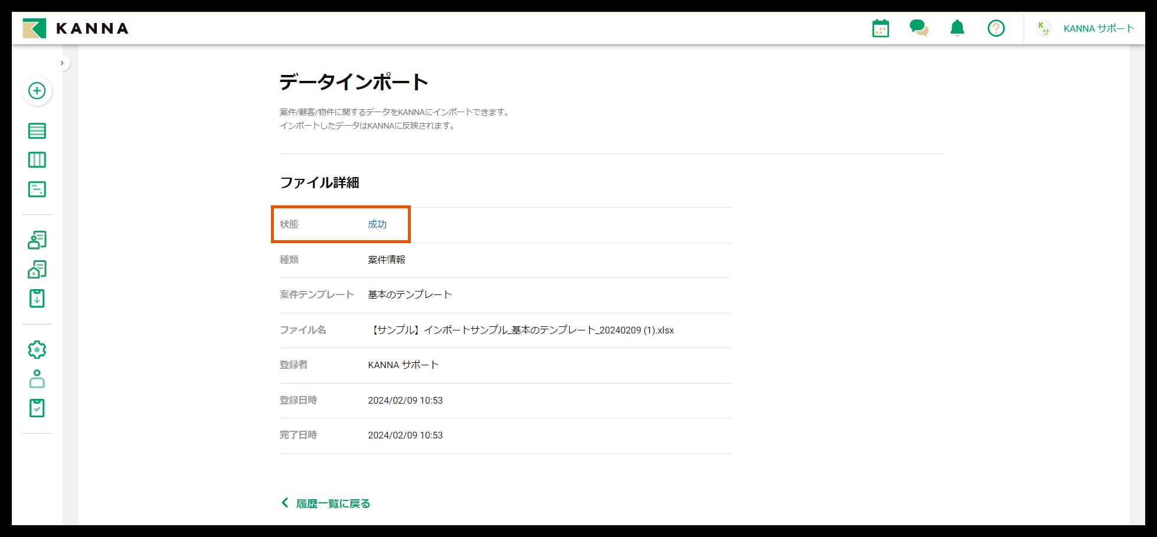The image size is (1157, 537).
Task: Check notifications via the bell icon
Action: (957, 28)
